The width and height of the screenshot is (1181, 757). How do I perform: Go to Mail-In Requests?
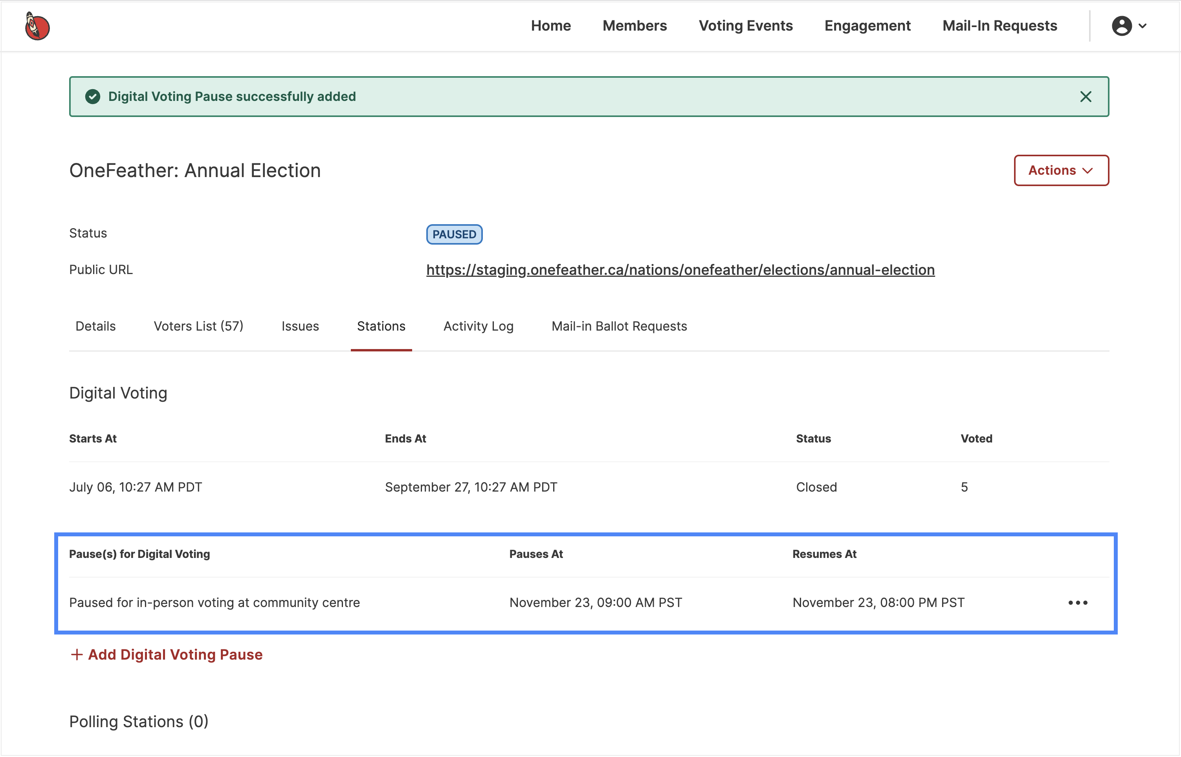999,26
